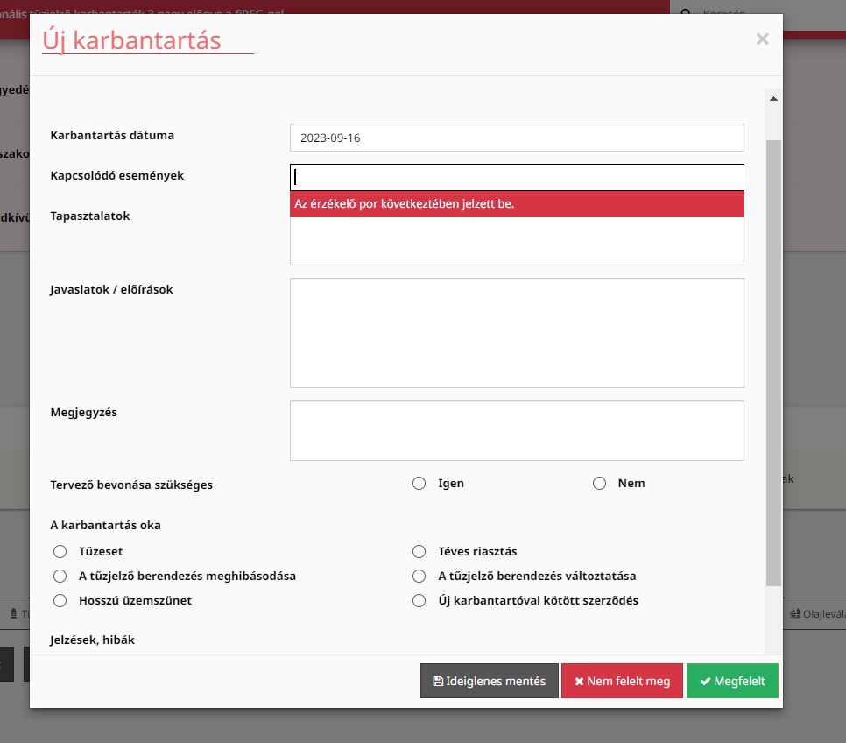Click the dialog's vertical scrollbar thumb
Image resolution: width=846 pixels, height=743 pixels.
pos(773,363)
